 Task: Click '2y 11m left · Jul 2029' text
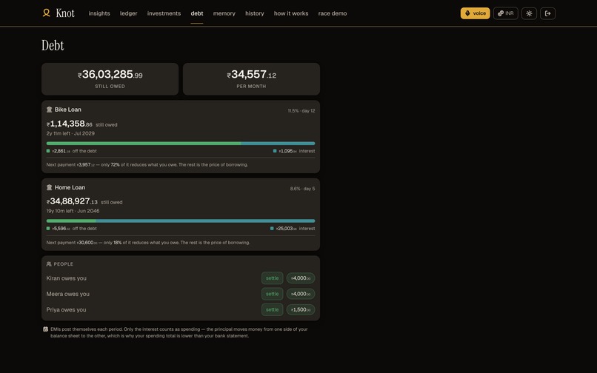point(70,134)
